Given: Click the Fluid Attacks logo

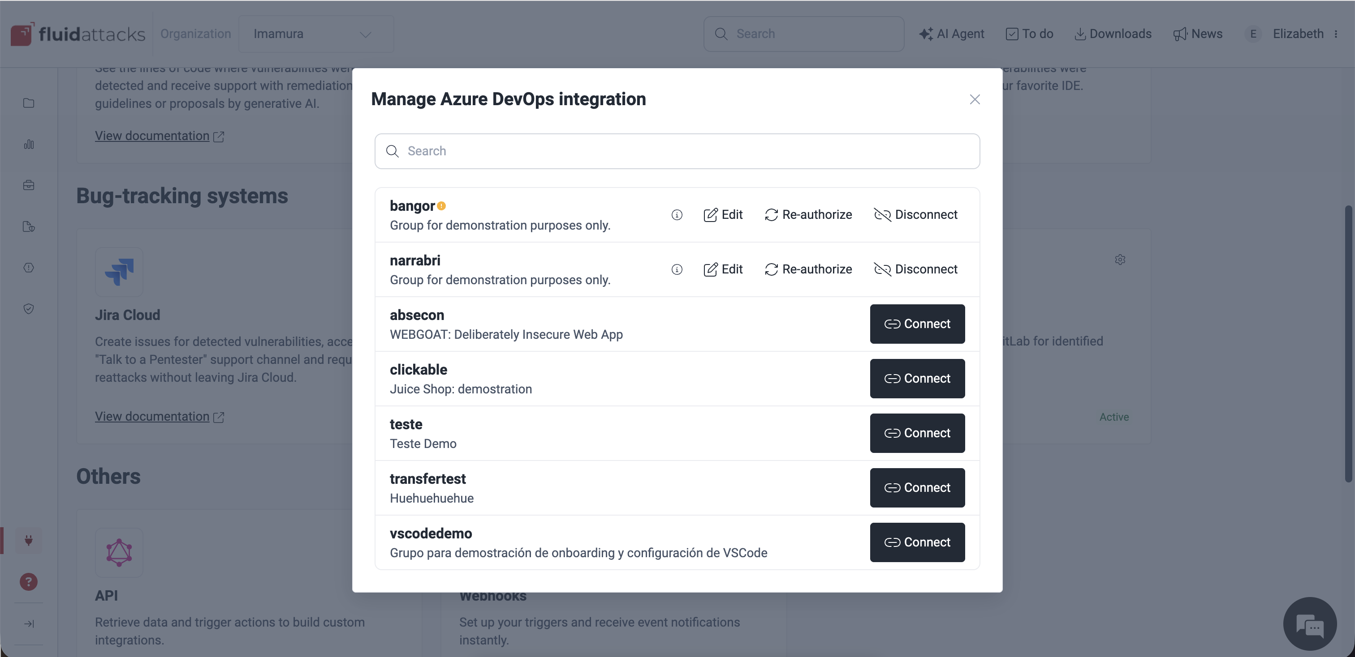Looking at the screenshot, I should coord(78,34).
